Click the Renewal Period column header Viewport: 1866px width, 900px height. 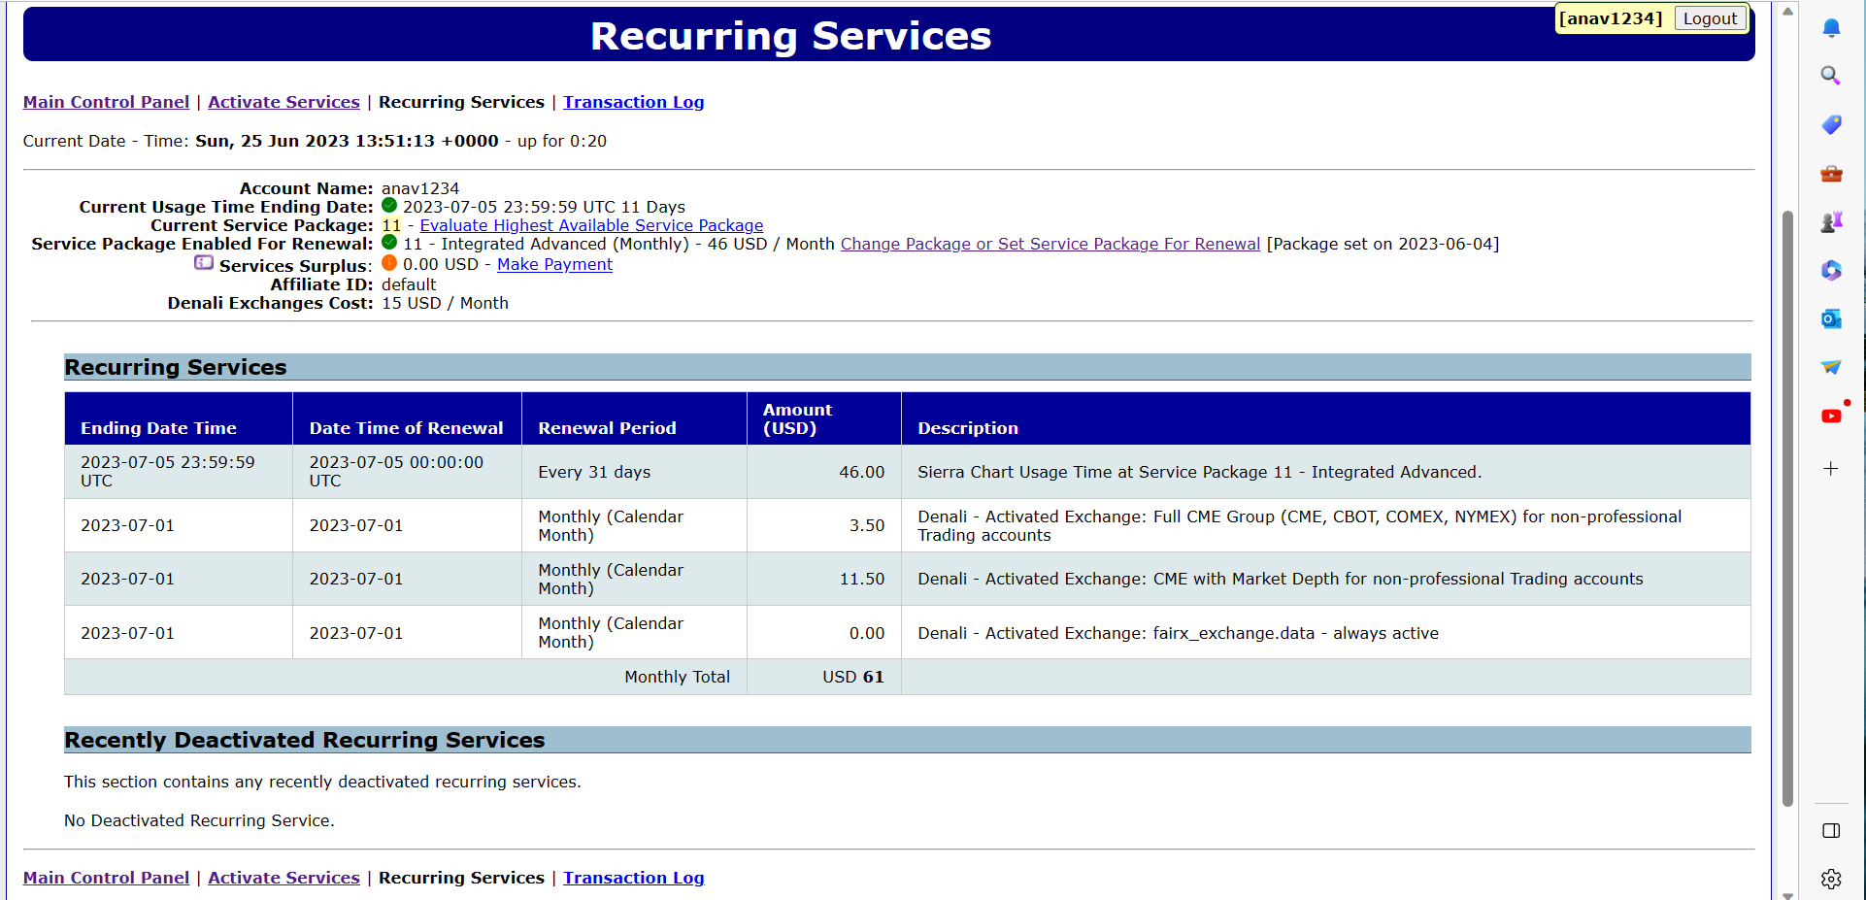[634, 418]
